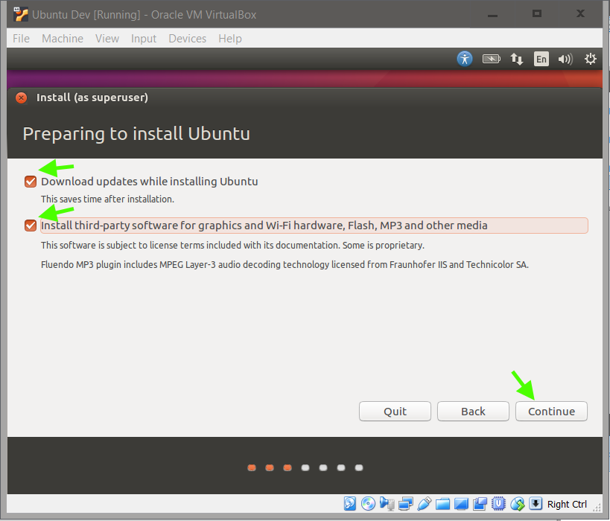This screenshot has height=521, width=610.
Task: Click the Quit button
Action: tap(395, 412)
